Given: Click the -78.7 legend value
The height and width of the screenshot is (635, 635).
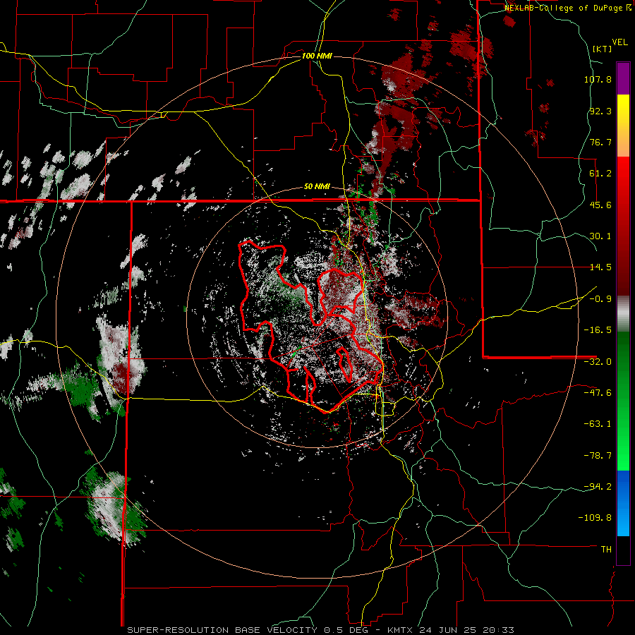Looking at the screenshot, I should point(598,456).
